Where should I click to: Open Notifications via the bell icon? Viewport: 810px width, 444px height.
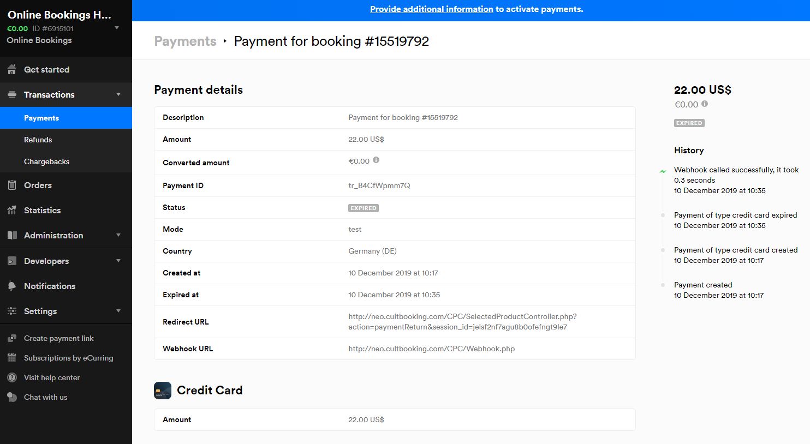pyautogui.click(x=12, y=286)
